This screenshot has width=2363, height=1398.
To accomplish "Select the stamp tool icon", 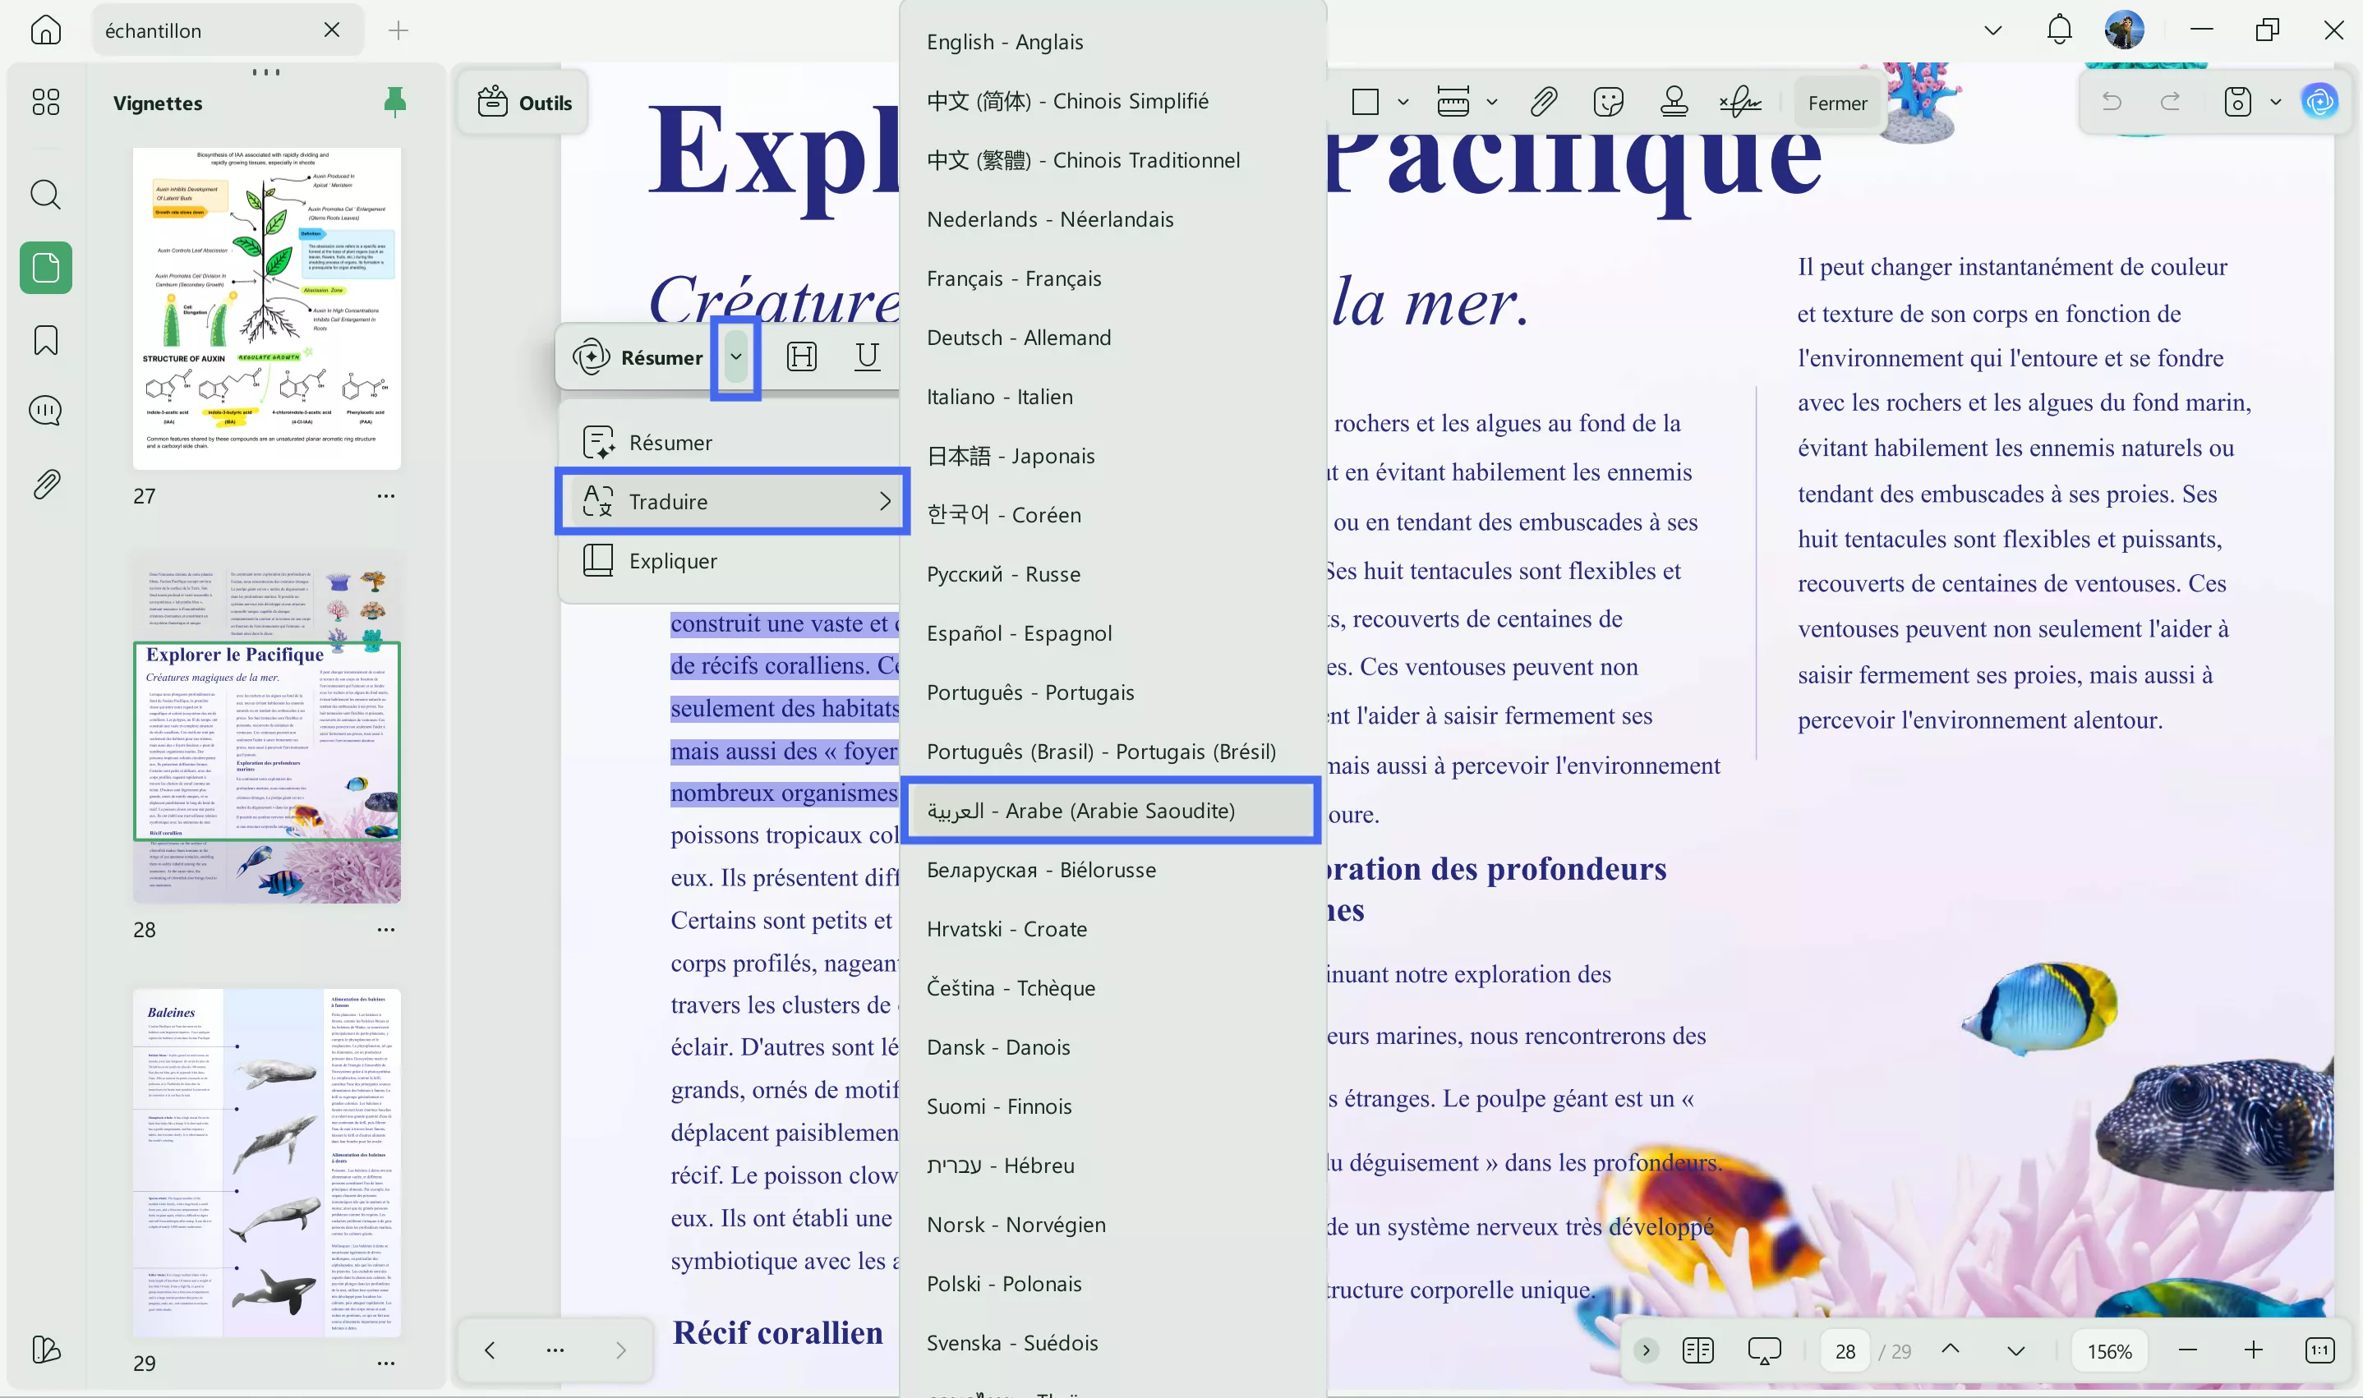I will [x=1674, y=101].
